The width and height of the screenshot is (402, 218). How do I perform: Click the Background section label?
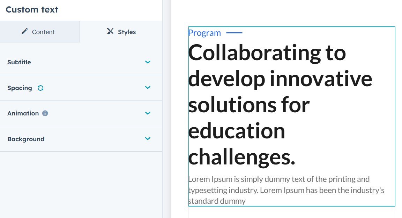[26, 139]
